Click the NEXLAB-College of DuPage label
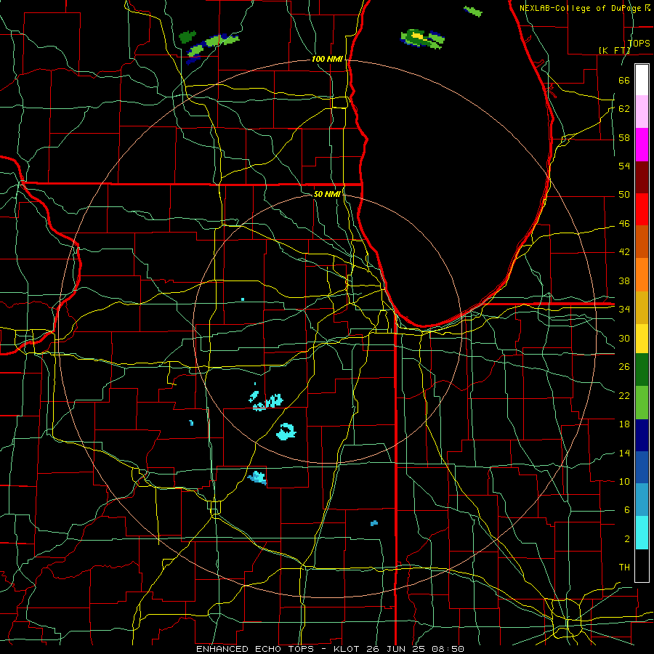This screenshot has width=654, height=654. pyautogui.click(x=581, y=8)
